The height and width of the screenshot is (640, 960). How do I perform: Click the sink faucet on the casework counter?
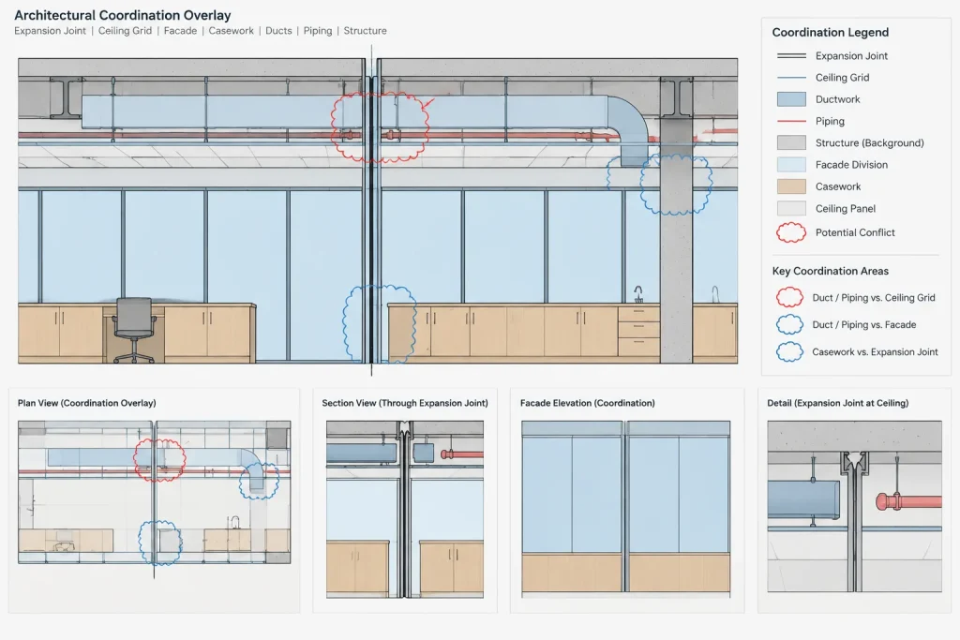coord(637,294)
